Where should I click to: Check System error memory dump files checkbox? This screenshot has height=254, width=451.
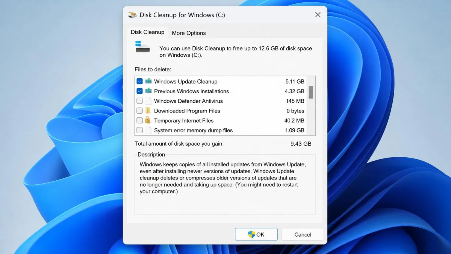[139, 130]
